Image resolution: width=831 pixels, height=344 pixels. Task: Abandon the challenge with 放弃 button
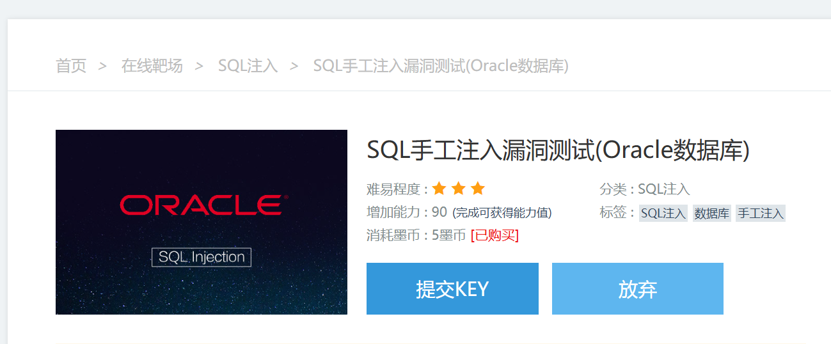tap(638, 289)
